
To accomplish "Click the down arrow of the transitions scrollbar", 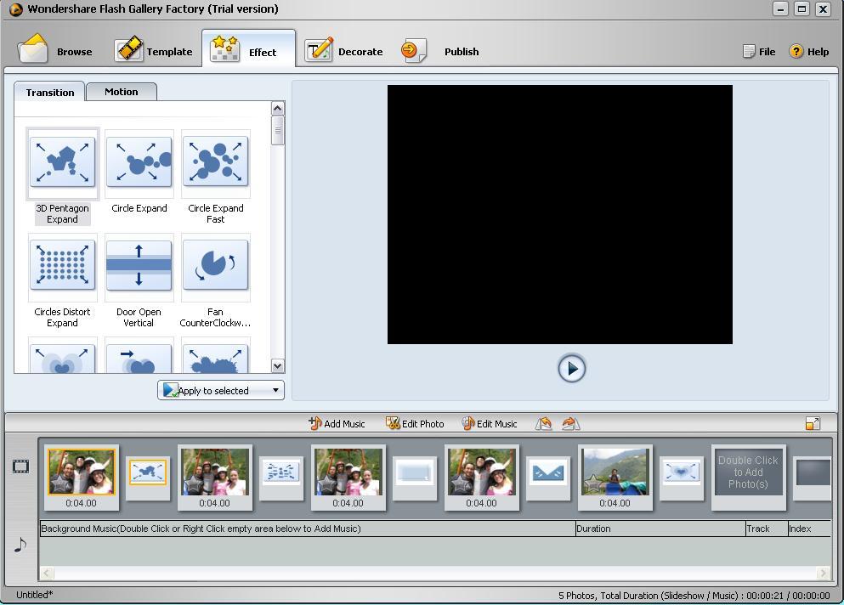I will tap(278, 366).
